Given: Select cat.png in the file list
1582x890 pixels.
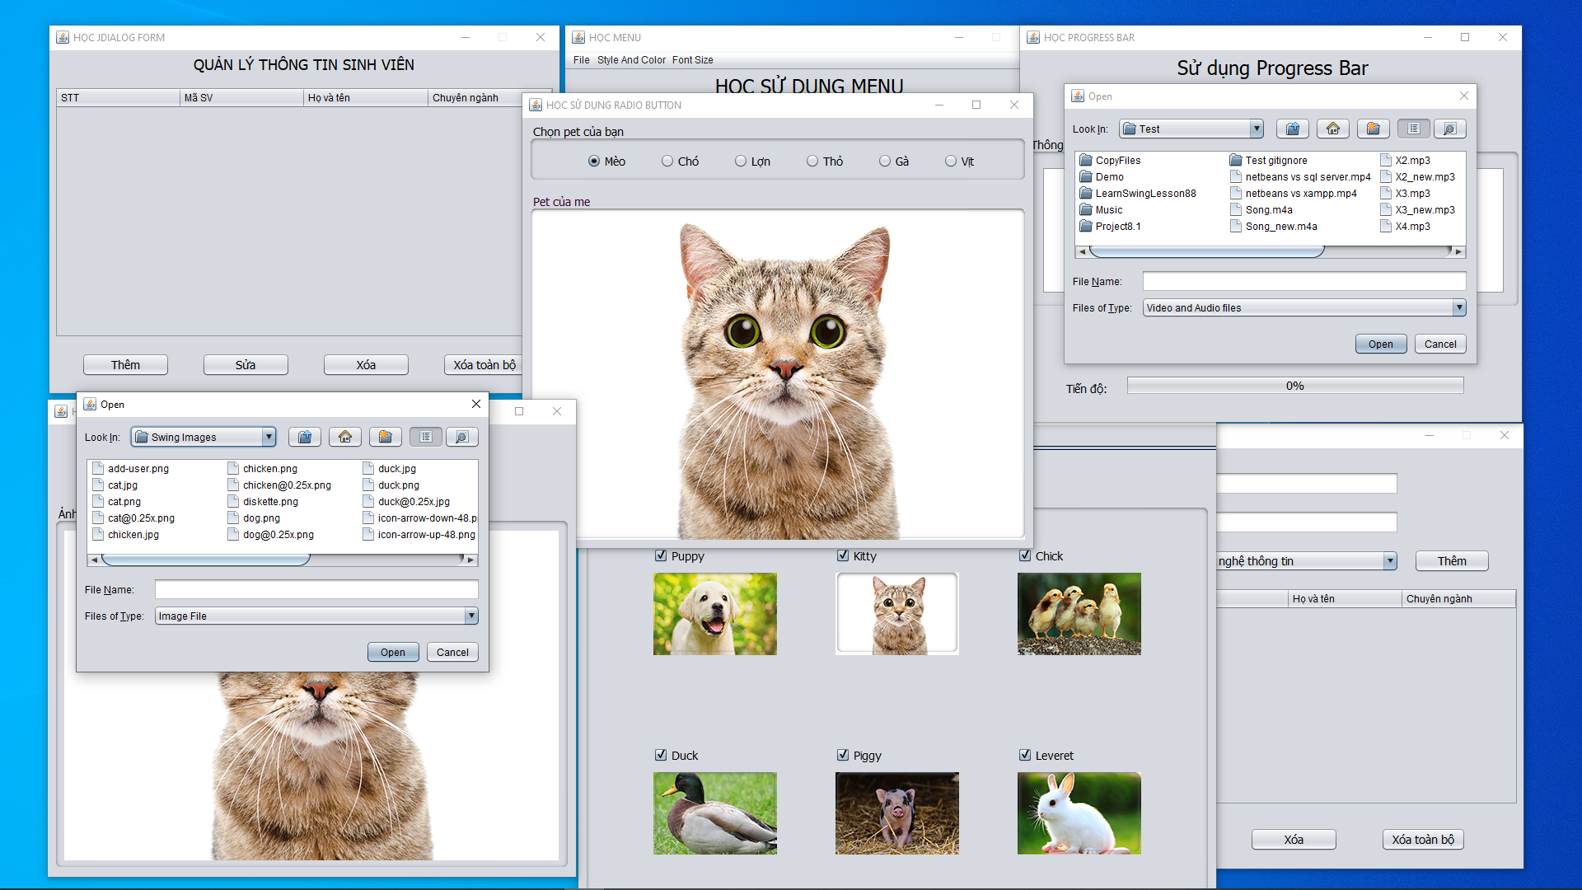Looking at the screenshot, I should click(x=123, y=501).
